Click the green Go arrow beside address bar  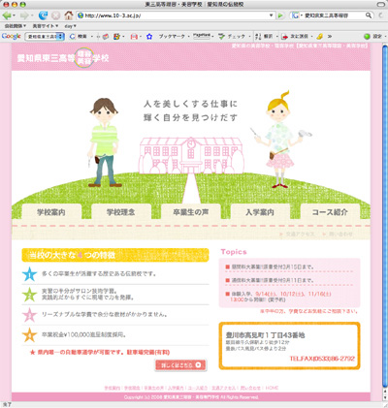pos(280,16)
